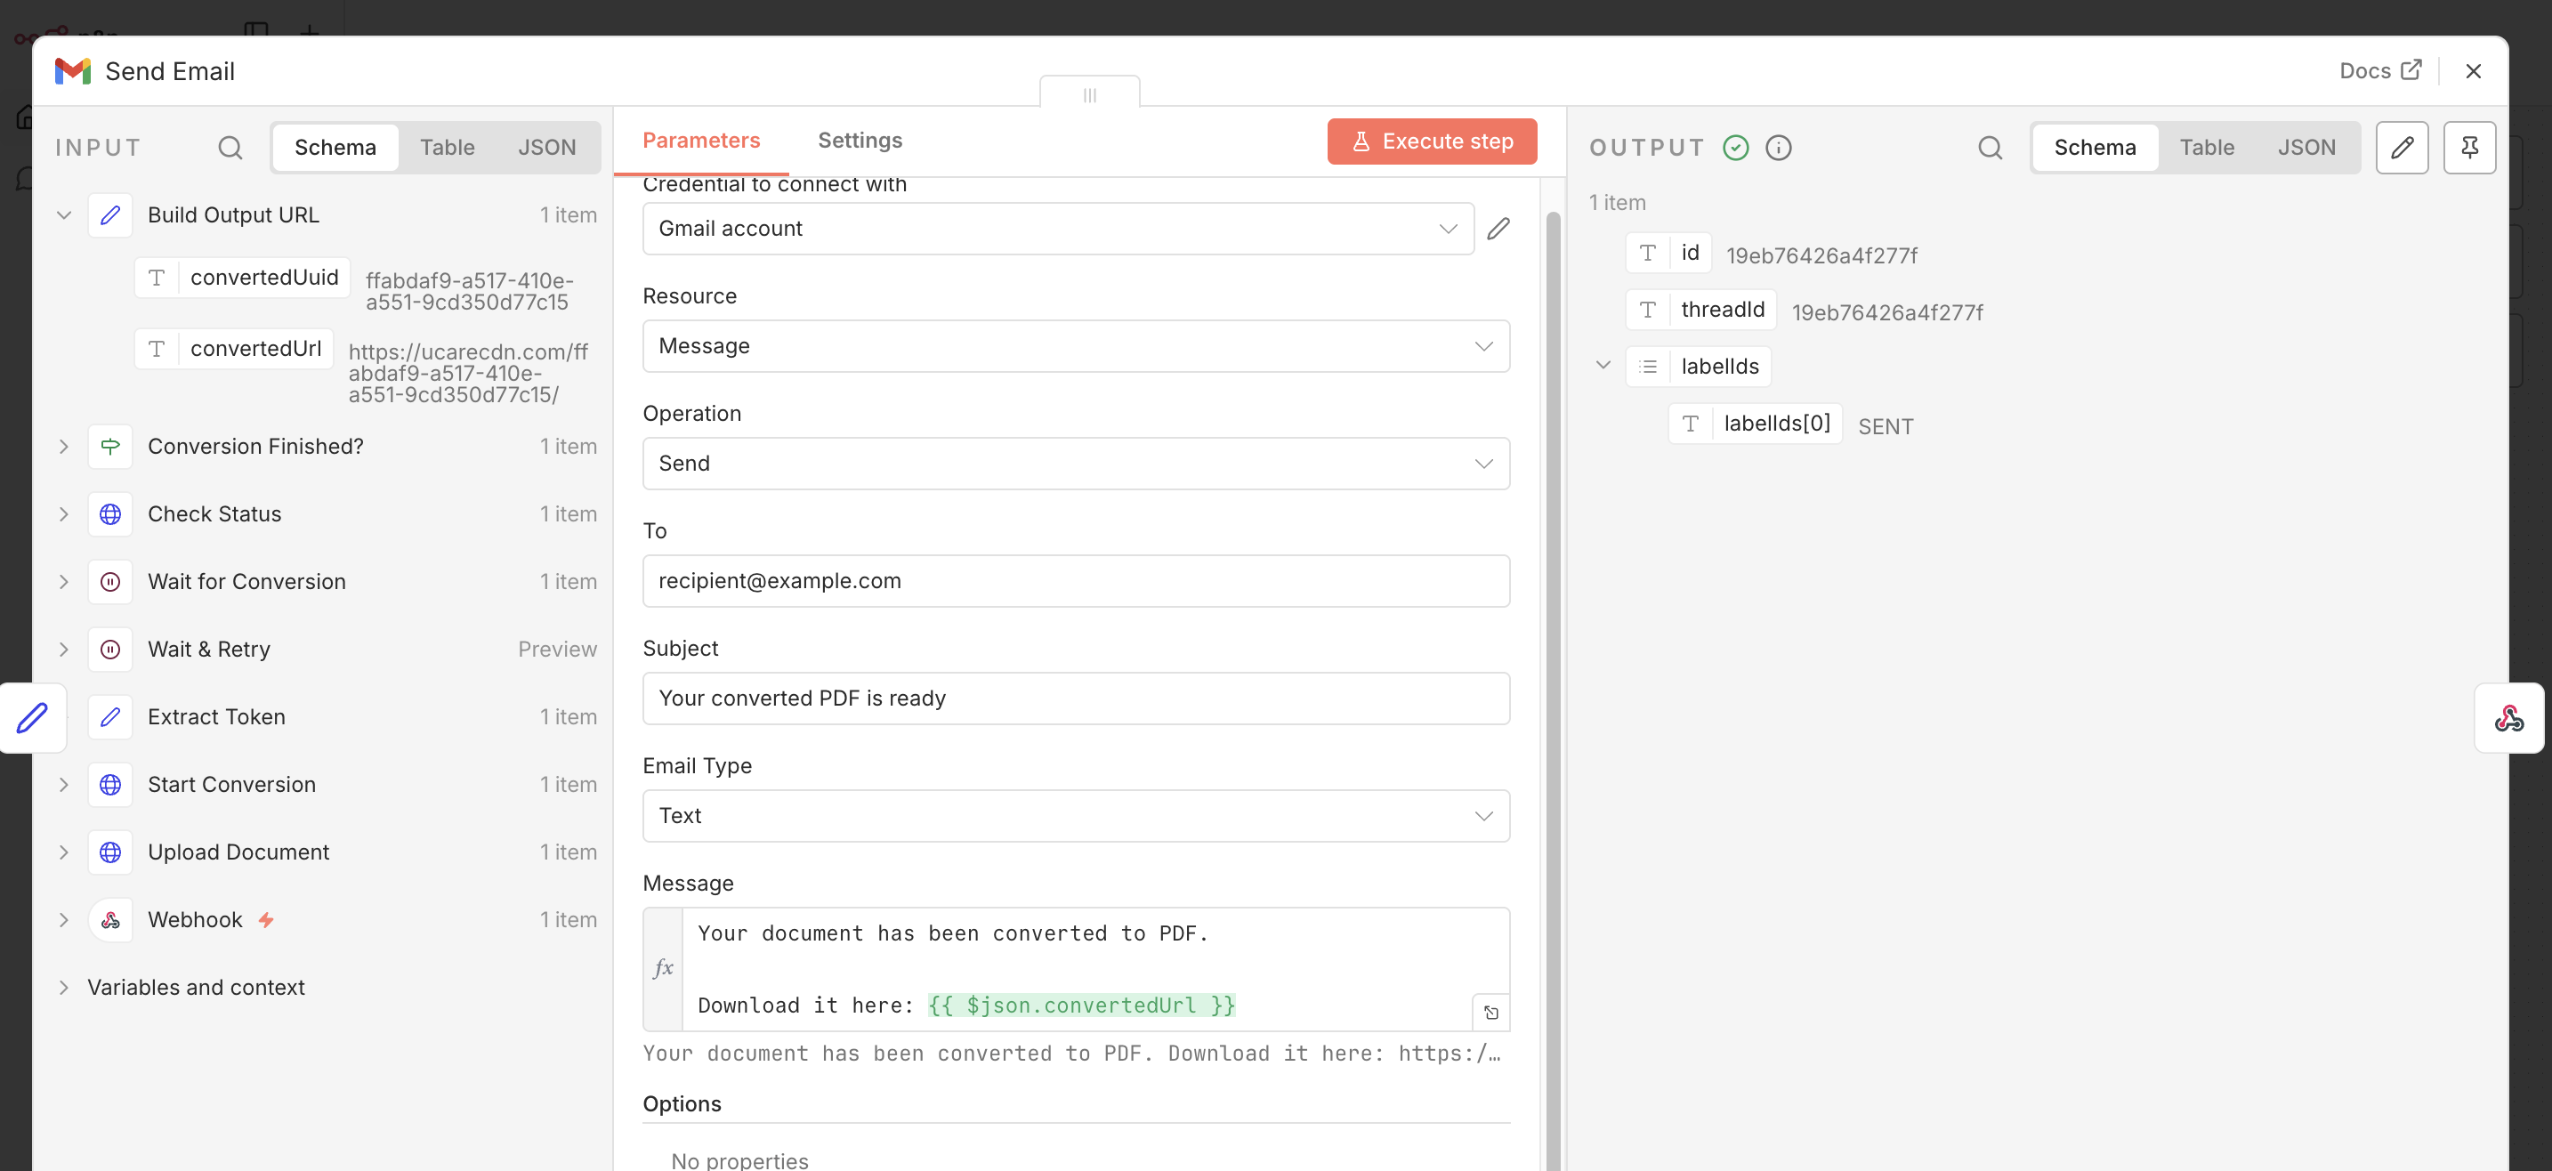Select JSON view in OUTPUT panel
2552x1171 pixels.
pyautogui.click(x=2306, y=148)
